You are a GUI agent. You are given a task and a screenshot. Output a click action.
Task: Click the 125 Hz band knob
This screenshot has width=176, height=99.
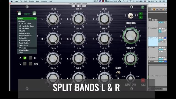click(x=53, y=19)
